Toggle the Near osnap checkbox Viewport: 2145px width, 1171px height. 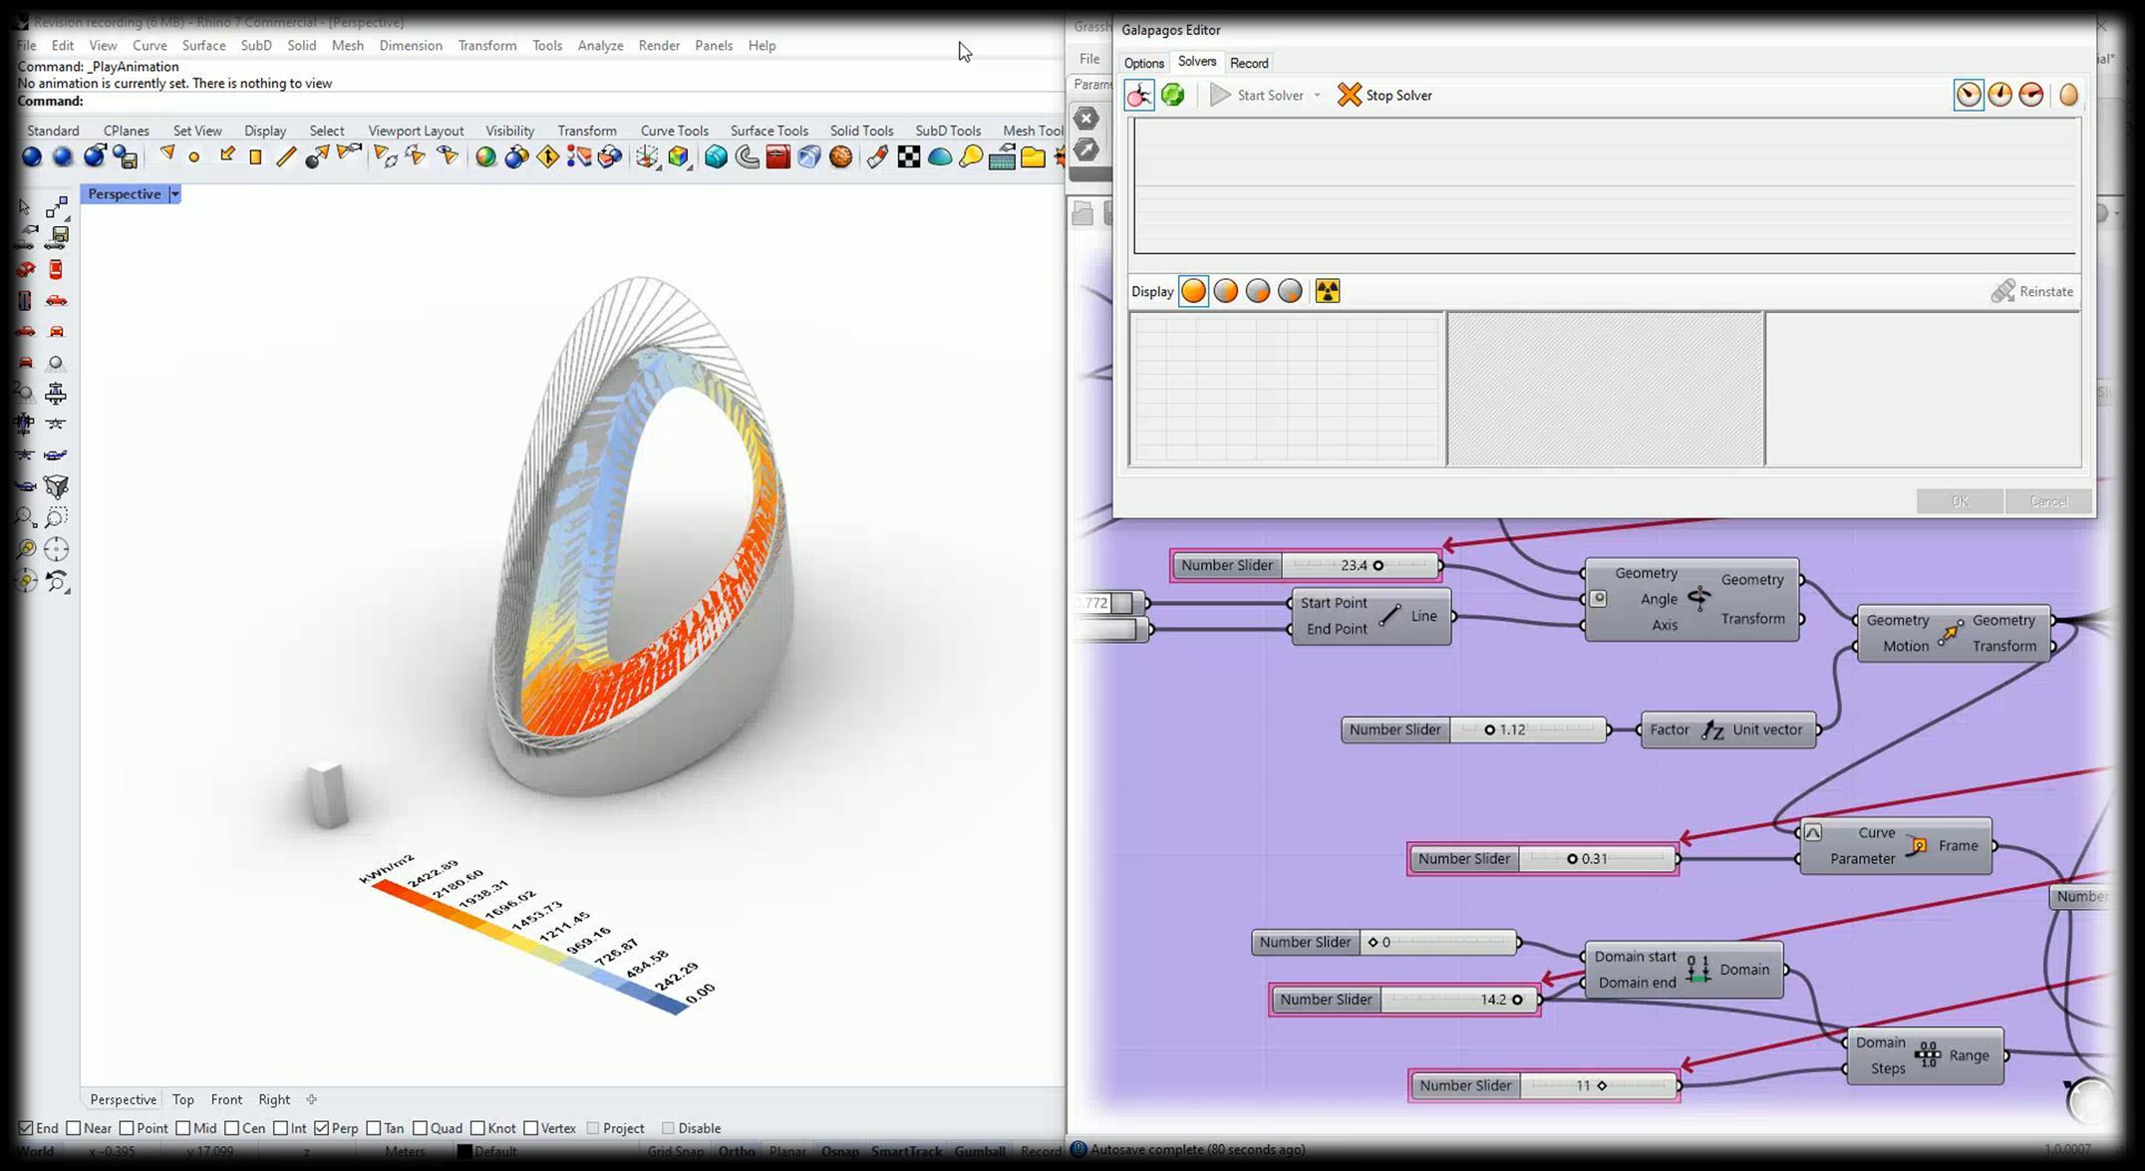[75, 1128]
